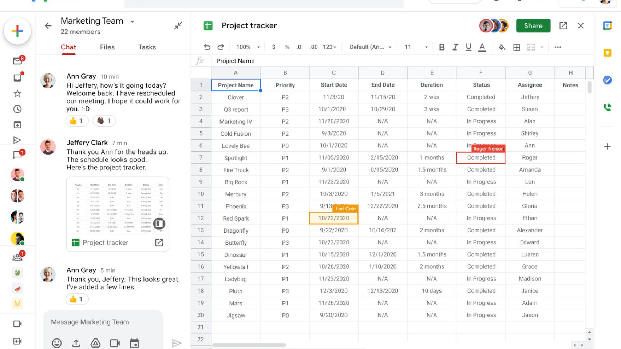This screenshot has height=349, width=621.
Task: Toggle underline formatting in the toolbar
Action: click(x=468, y=47)
